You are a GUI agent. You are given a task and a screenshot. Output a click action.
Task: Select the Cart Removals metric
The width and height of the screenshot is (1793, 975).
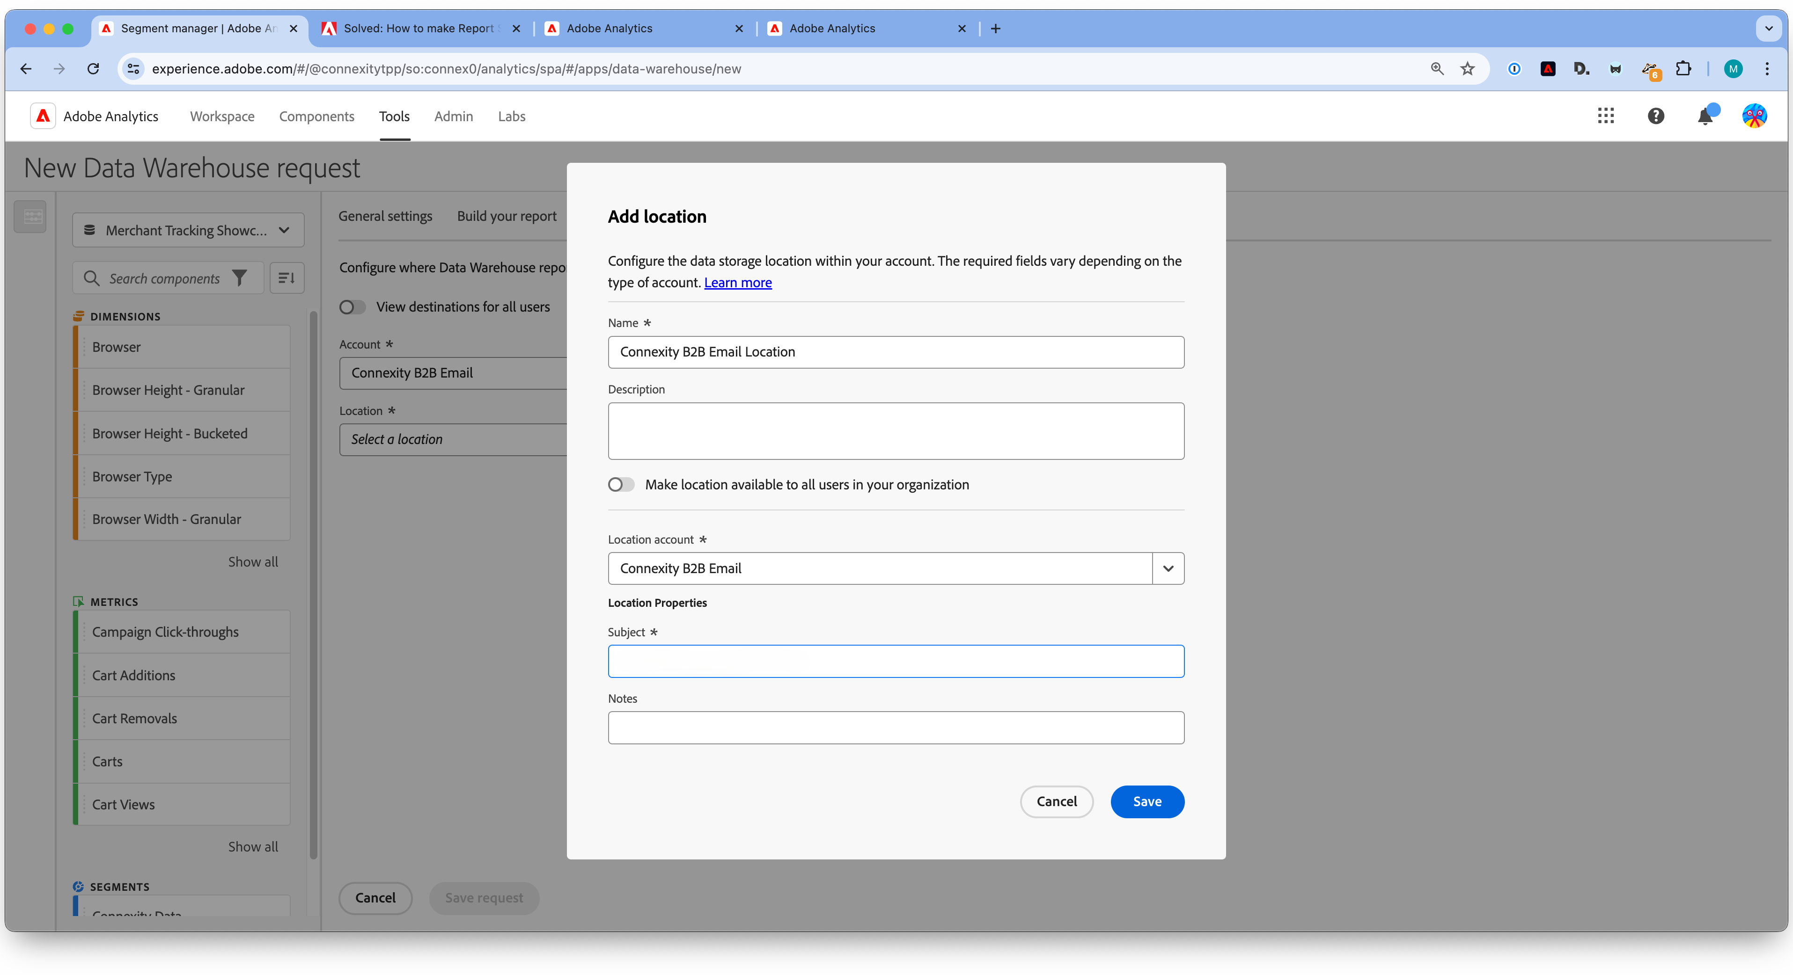tap(182, 719)
